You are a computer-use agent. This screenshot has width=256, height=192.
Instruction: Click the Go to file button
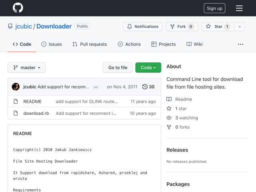118,68
